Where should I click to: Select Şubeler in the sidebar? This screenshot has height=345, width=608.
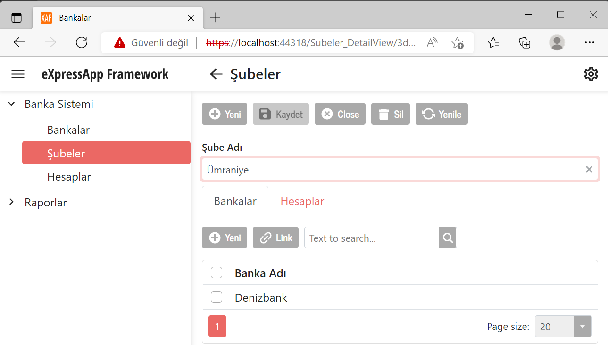coord(106,153)
